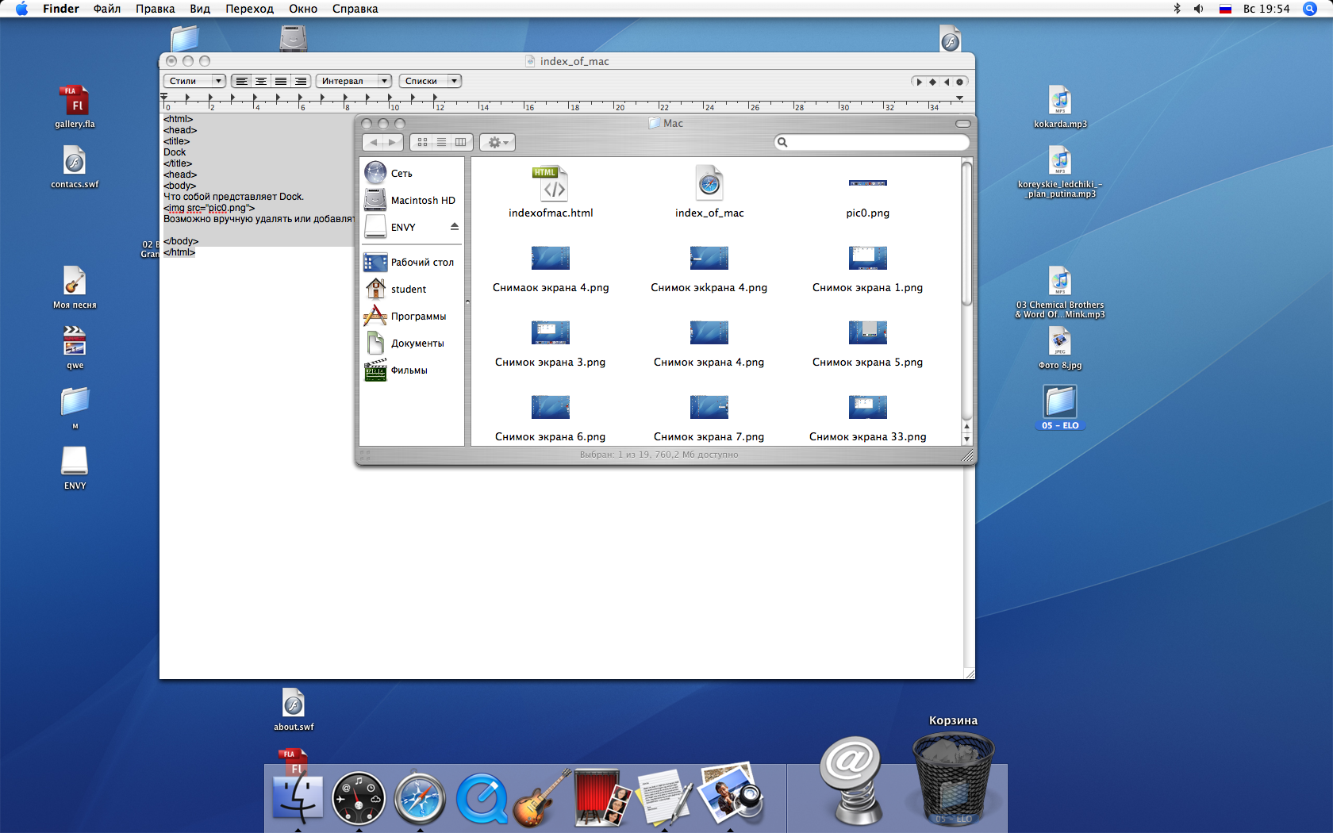Align text left in TextEdit
1333x833 pixels.
(241, 81)
